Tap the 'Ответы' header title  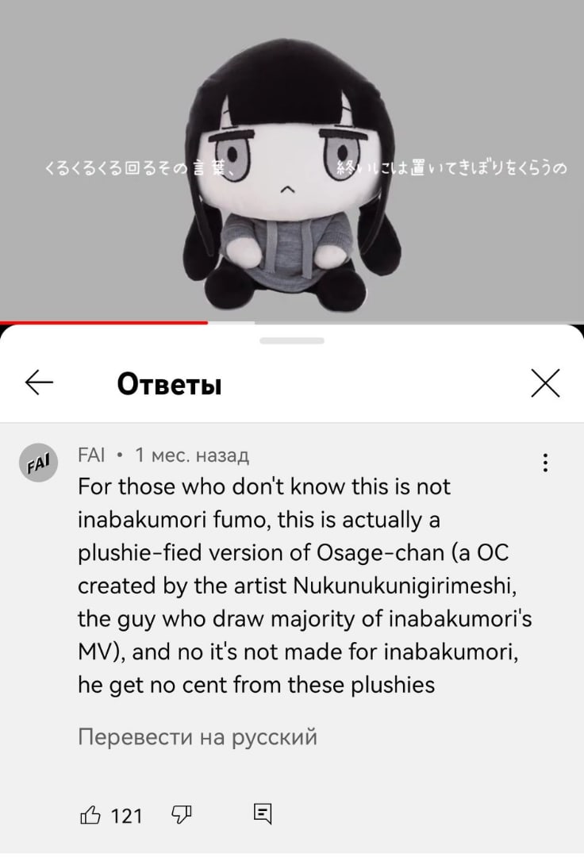(x=169, y=384)
